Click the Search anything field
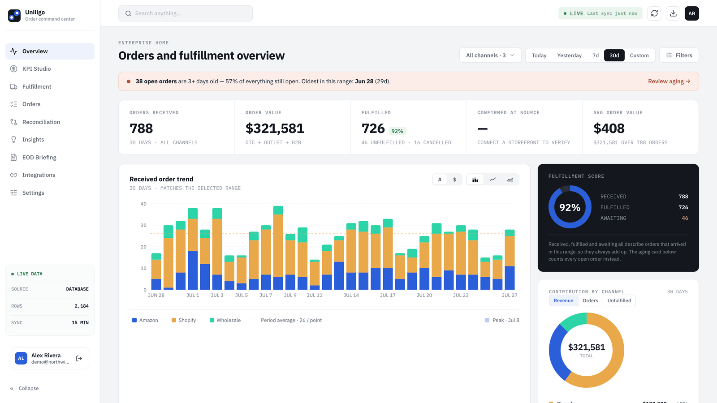 point(186,13)
